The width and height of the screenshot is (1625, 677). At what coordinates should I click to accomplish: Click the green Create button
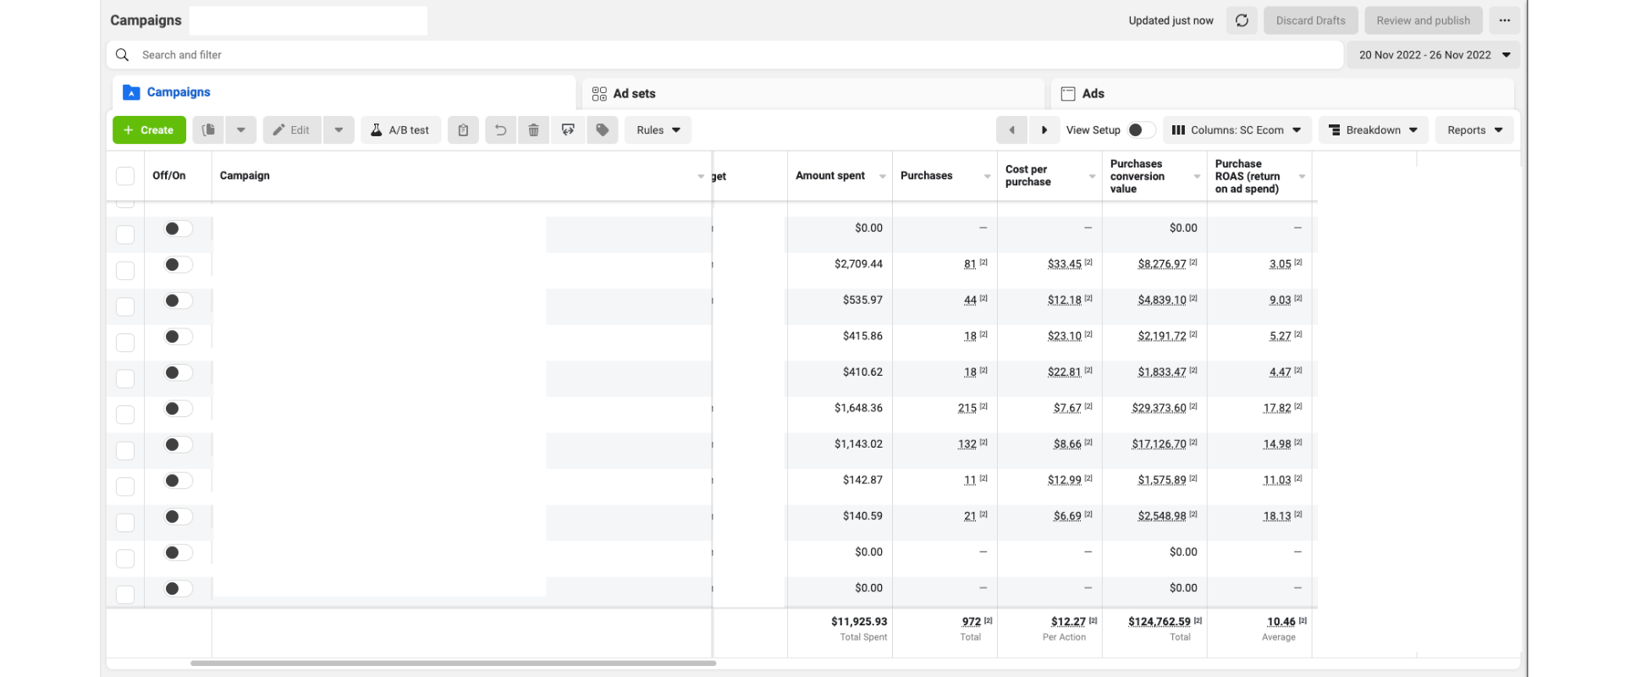coord(149,129)
